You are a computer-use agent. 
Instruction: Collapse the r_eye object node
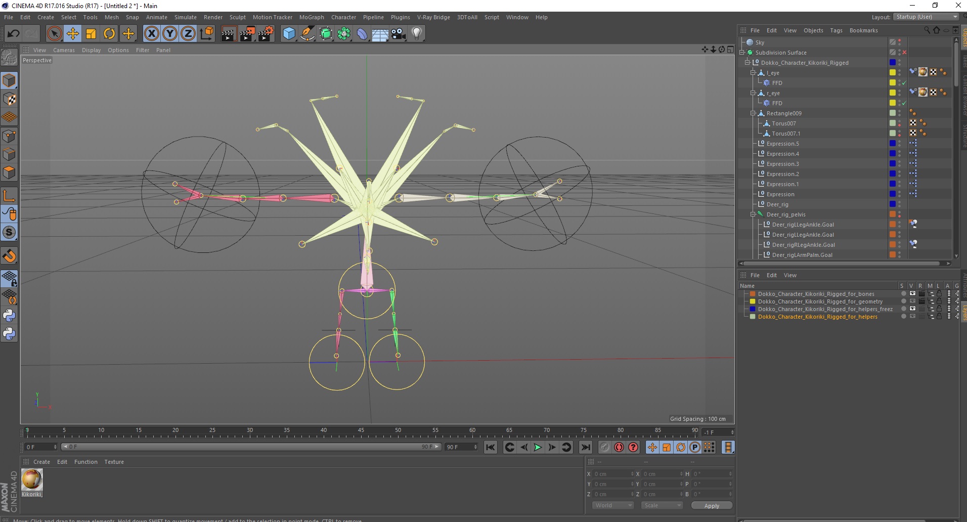tap(753, 93)
